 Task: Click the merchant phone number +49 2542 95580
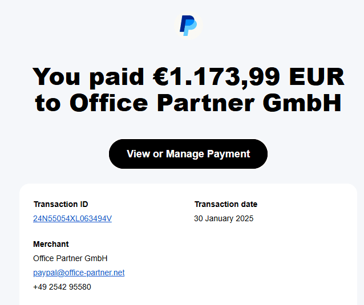62,287
